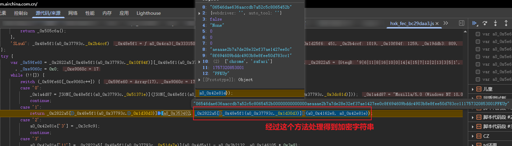Click property 4 value "None"

point(217,25)
